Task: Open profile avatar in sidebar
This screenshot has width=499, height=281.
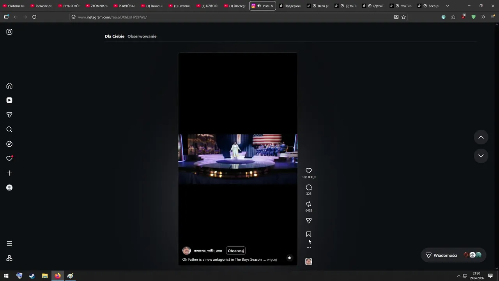Action: (x=9, y=188)
